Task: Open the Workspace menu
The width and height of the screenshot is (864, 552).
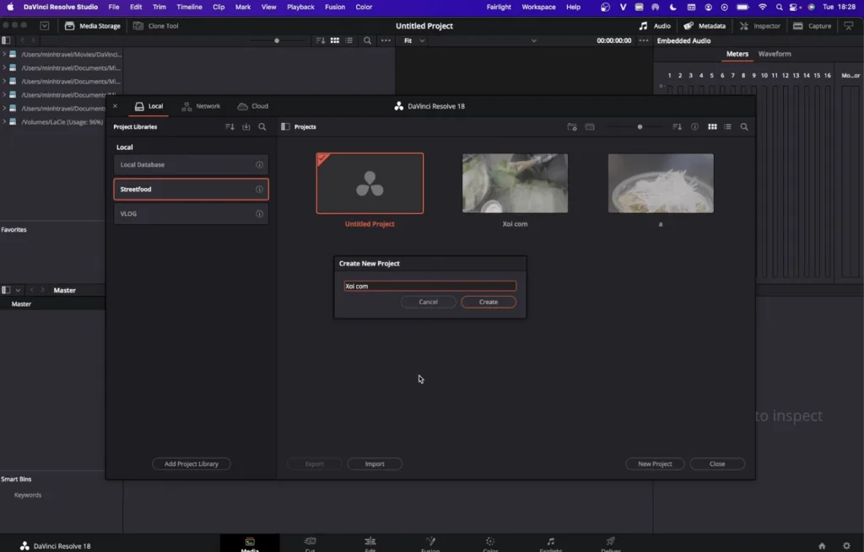Action: [538, 7]
